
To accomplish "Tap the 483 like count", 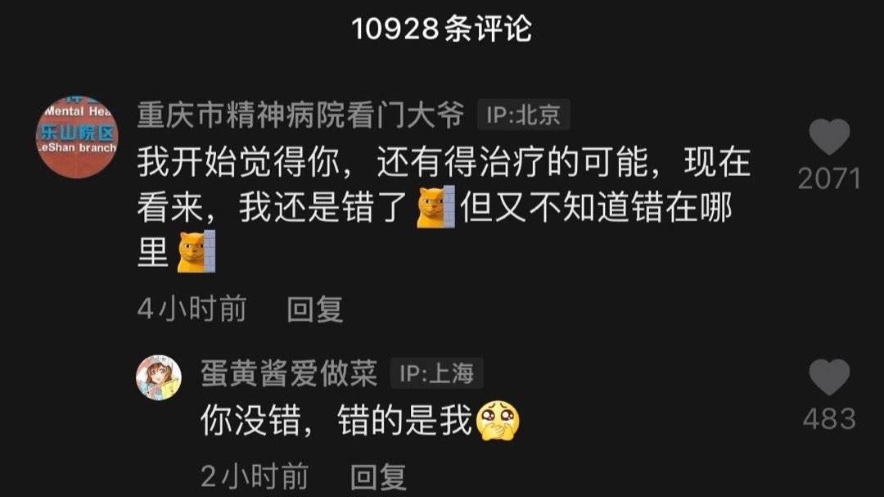I will [829, 419].
